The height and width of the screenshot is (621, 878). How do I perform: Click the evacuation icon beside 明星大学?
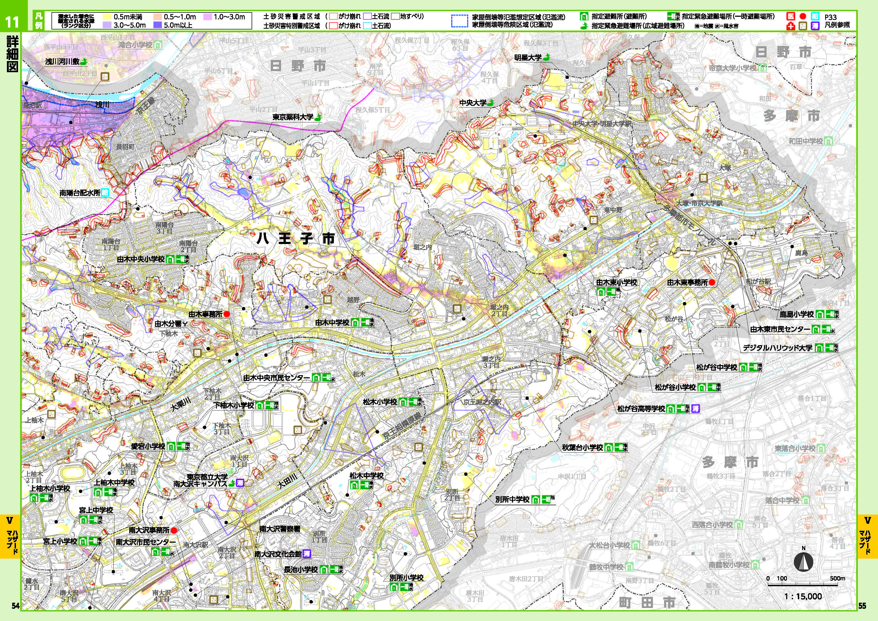(x=547, y=57)
